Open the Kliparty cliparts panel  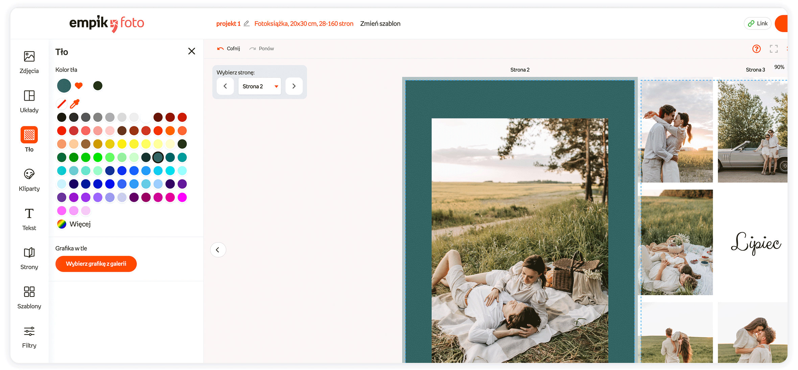(x=29, y=180)
